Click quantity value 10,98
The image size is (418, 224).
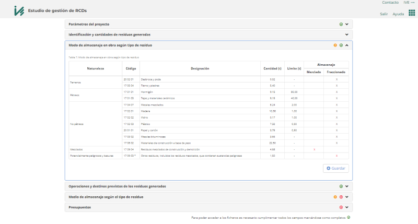(x=272, y=111)
